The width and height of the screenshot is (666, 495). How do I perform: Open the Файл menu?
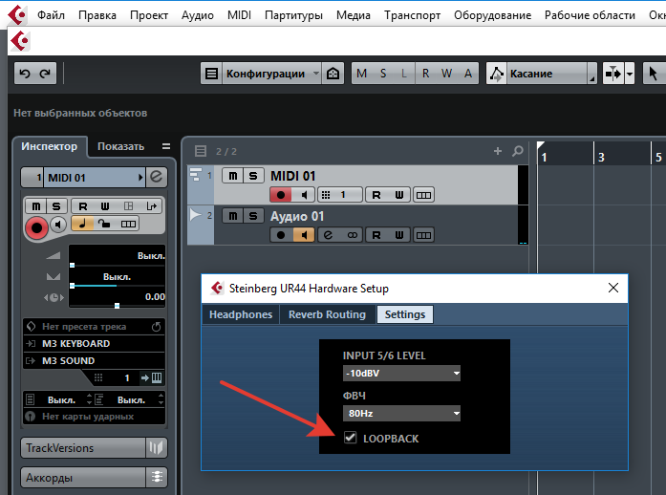[x=51, y=15]
